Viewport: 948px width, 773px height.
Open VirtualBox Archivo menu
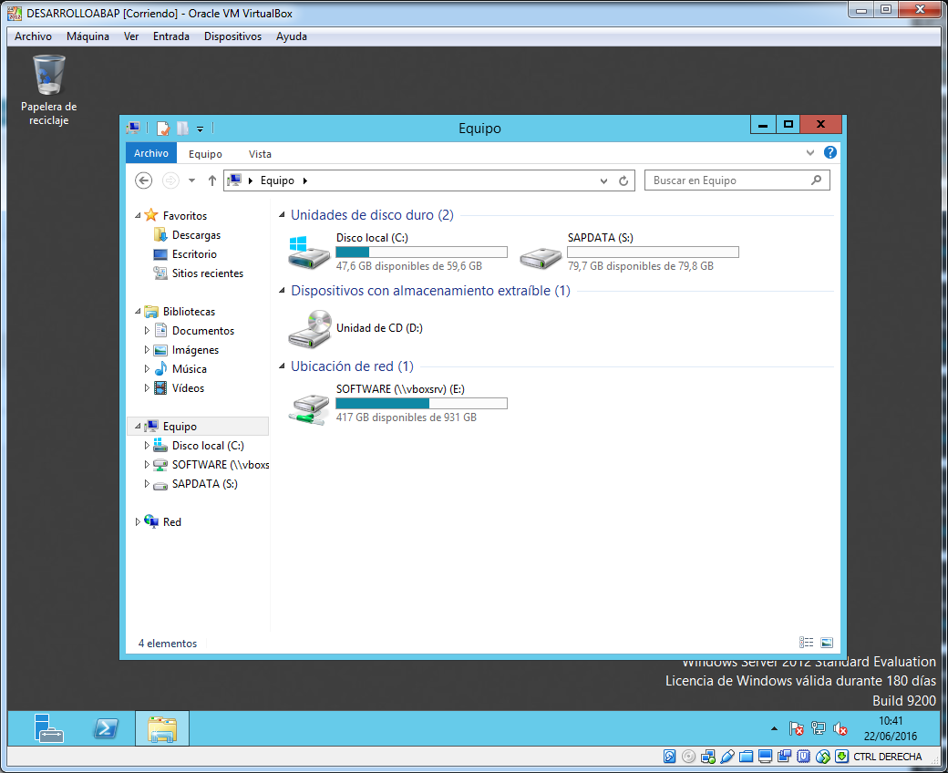(33, 36)
